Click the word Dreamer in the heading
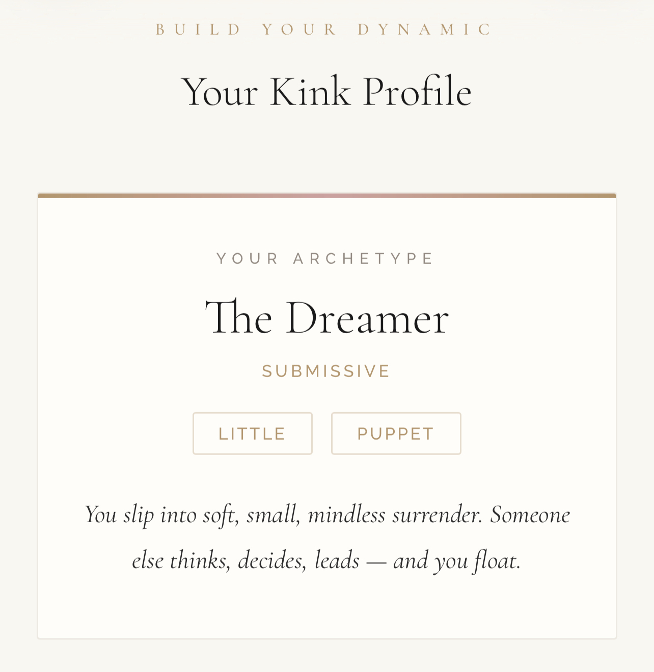This screenshot has height=672, width=654. click(x=367, y=318)
